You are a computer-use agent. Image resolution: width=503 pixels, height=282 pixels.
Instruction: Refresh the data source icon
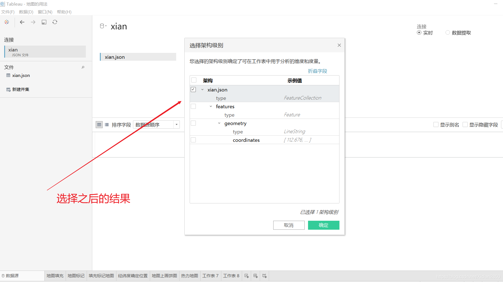[55, 22]
